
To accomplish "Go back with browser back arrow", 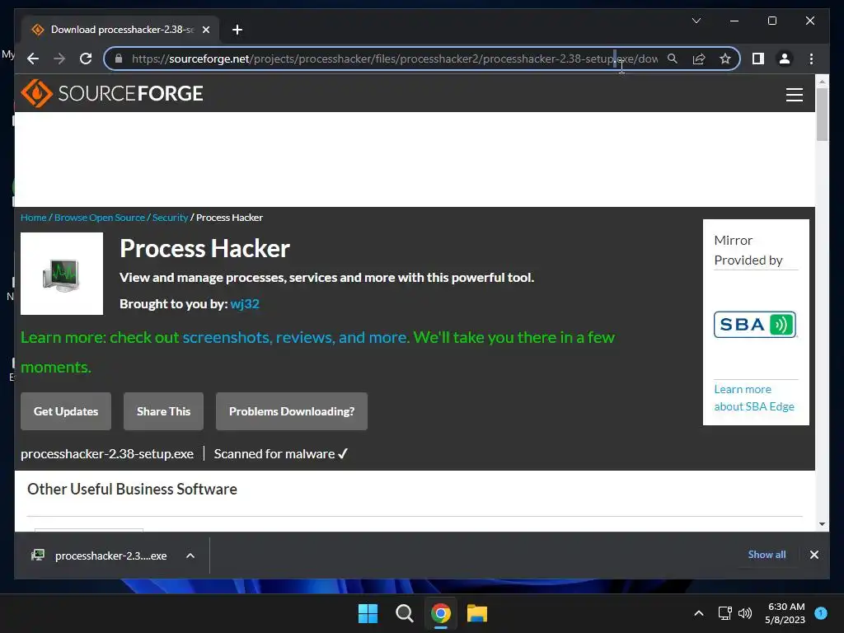I will pos(33,59).
